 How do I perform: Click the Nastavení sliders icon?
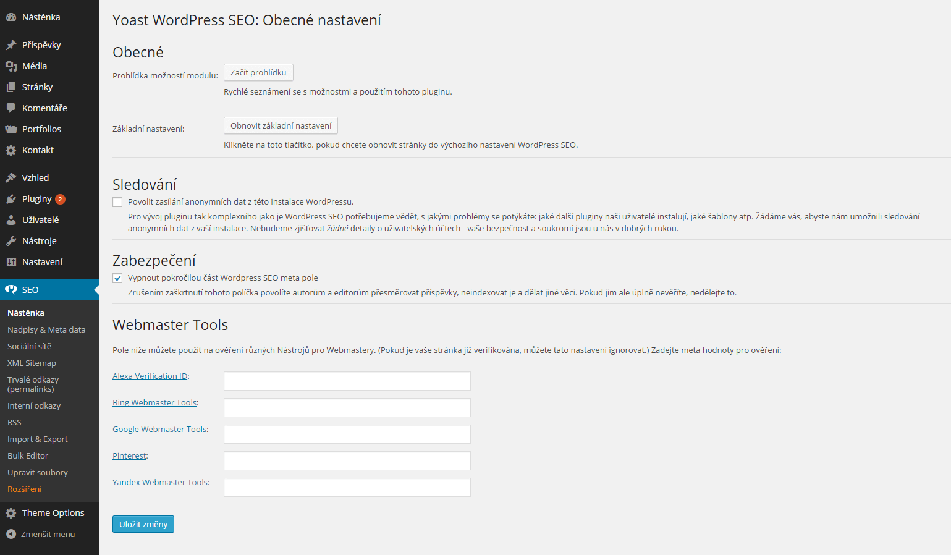(x=11, y=262)
